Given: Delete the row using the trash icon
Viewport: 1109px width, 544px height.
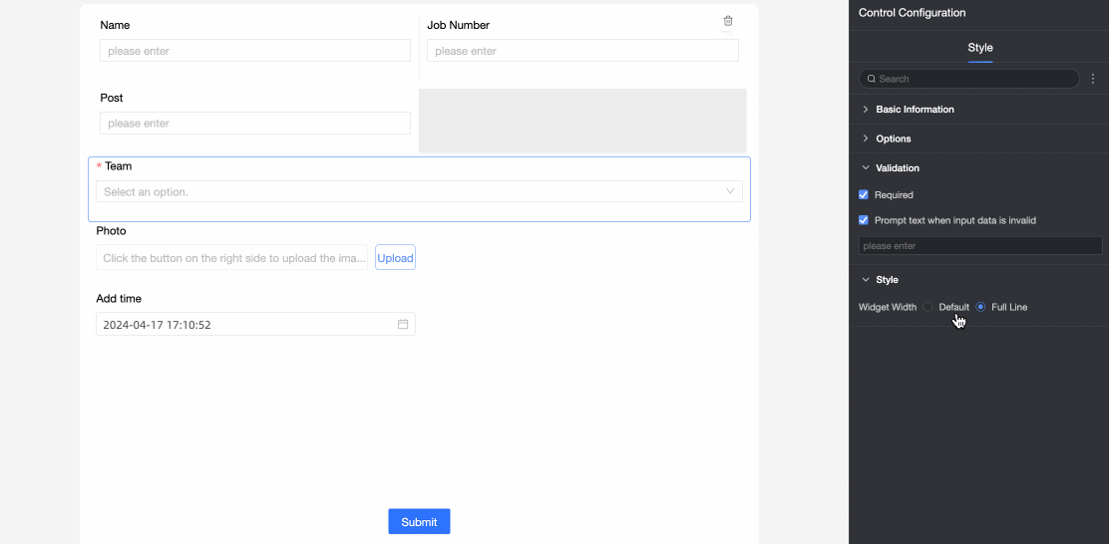Looking at the screenshot, I should pyautogui.click(x=728, y=21).
